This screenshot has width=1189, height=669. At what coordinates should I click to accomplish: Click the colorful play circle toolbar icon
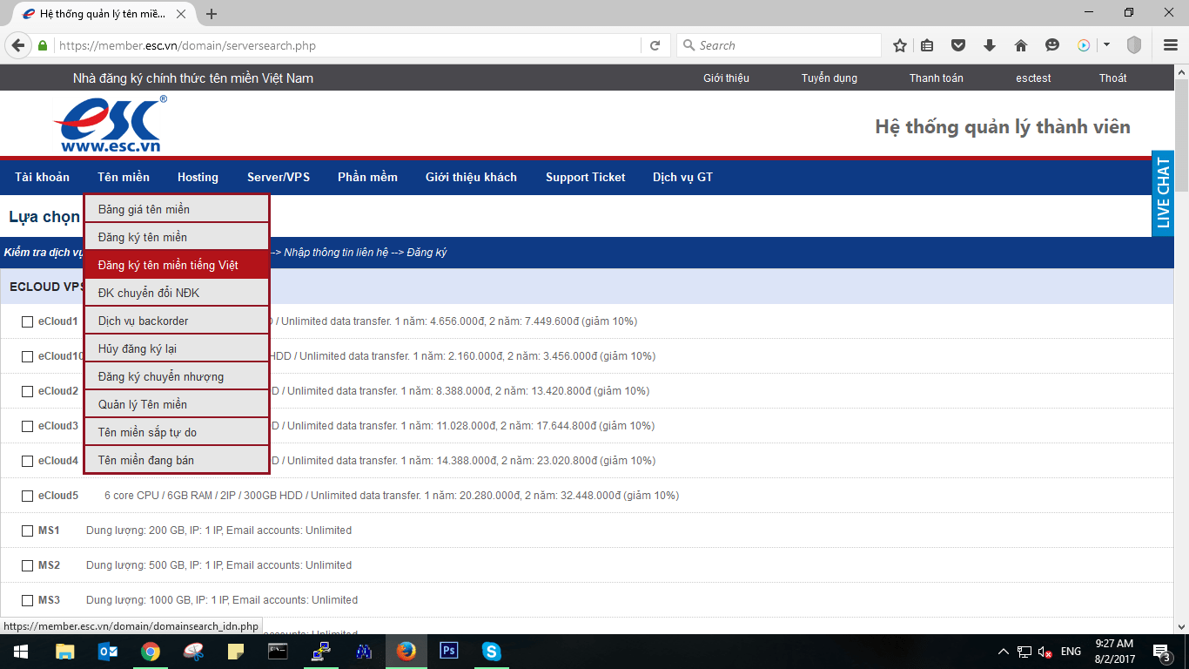click(1084, 45)
